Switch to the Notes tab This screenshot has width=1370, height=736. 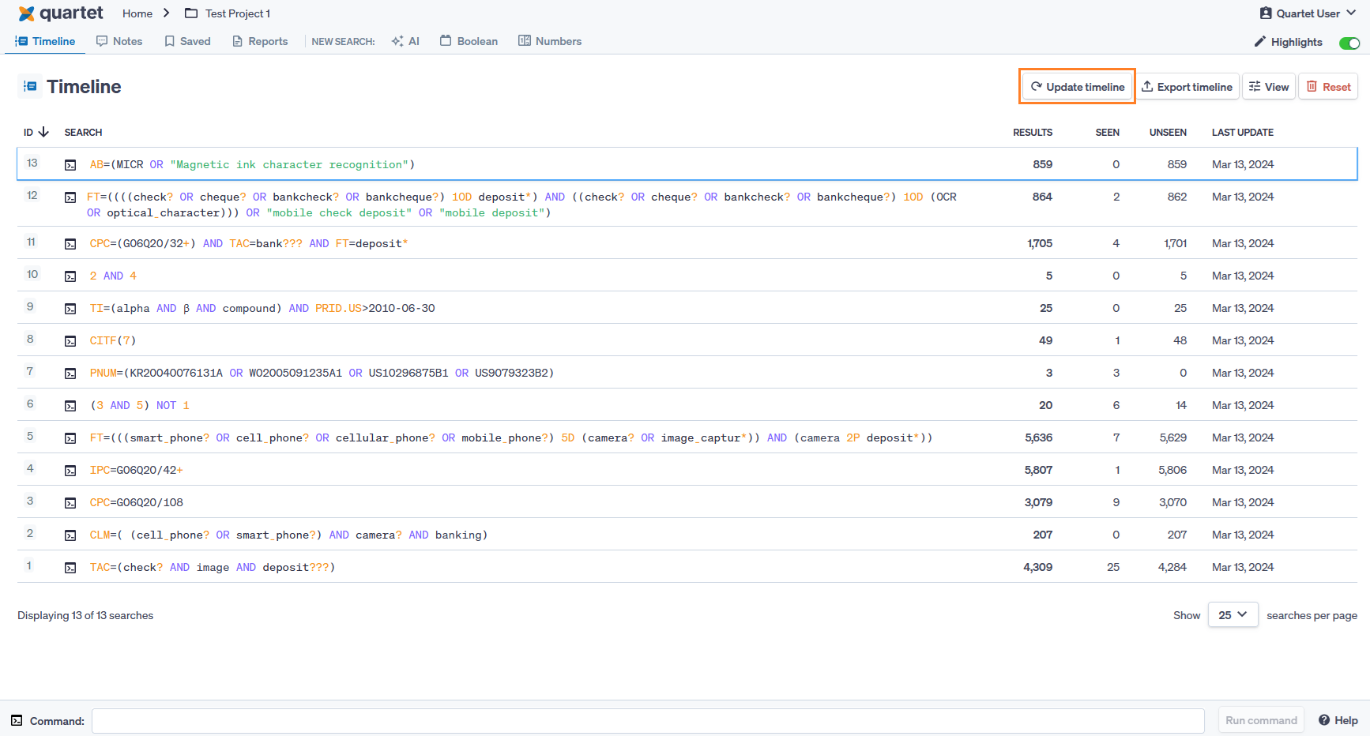pos(119,41)
